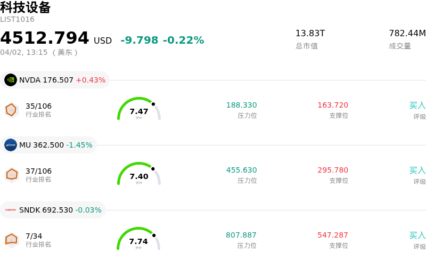Image resolution: width=426 pixels, height=260 pixels.
Task: Click SNDK 7.74 score gauge
Action: pos(138,240)
